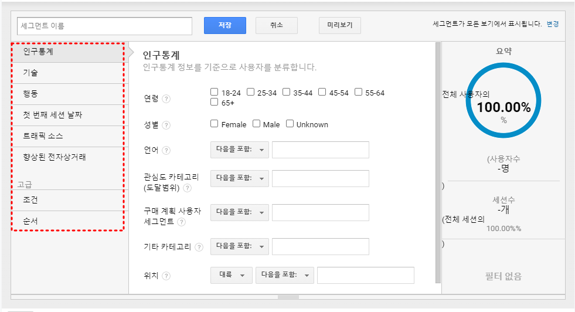The width and height of the screenshot is (575, 312).
Task: Tick the Male gender checkbox
Action: (256, 123)
